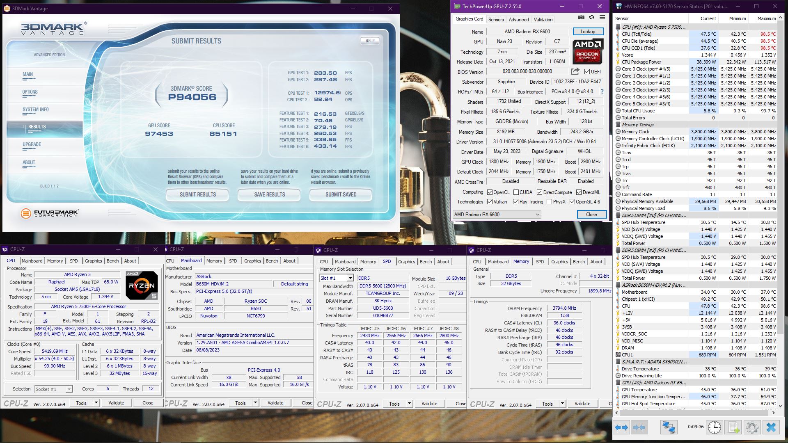Click GPU-Z refresh arrows icon
Image resolution: width=788 pixels, height=443 pixels.
tap(591, 18)
